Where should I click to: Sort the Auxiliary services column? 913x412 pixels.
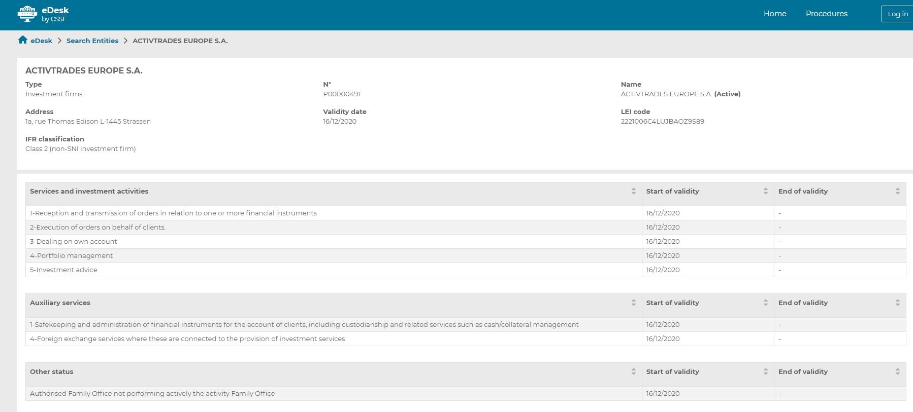633,303
